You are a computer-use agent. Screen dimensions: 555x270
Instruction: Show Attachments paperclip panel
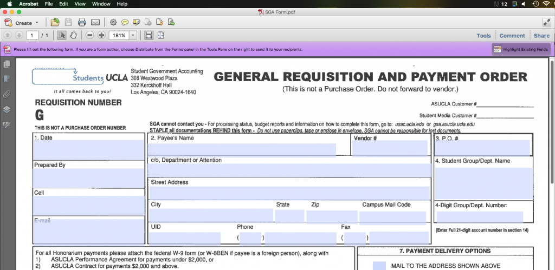coord(7,94)
